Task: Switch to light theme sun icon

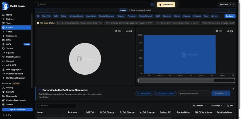Action: tap(4, 115)
